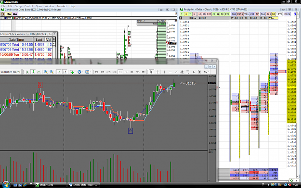
Task: Select the vertical line drawing tool
Action: pos(164,72)
